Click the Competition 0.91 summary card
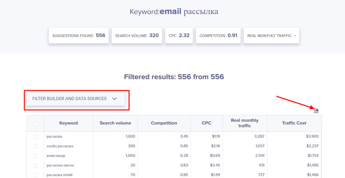 218,35
